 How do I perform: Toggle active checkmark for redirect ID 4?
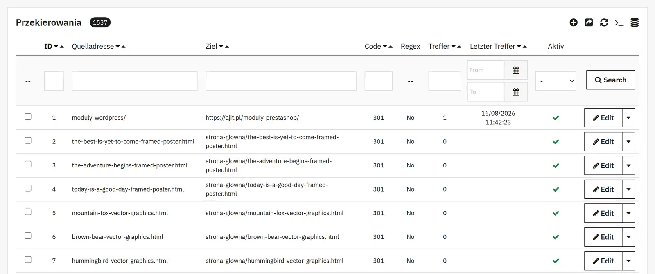pos(556,189)
